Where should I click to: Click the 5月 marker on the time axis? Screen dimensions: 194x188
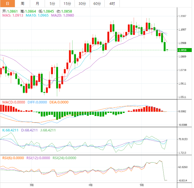click(142, 185)
